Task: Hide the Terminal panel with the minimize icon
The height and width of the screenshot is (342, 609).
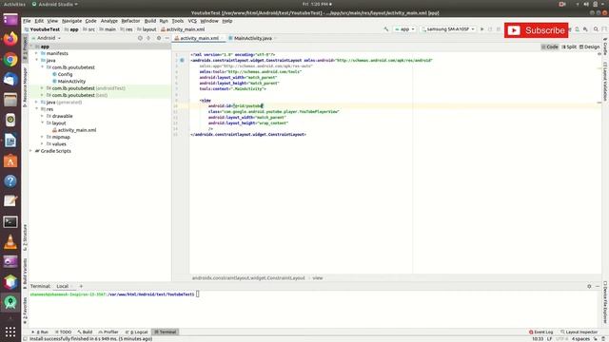Action: [598, 286]
